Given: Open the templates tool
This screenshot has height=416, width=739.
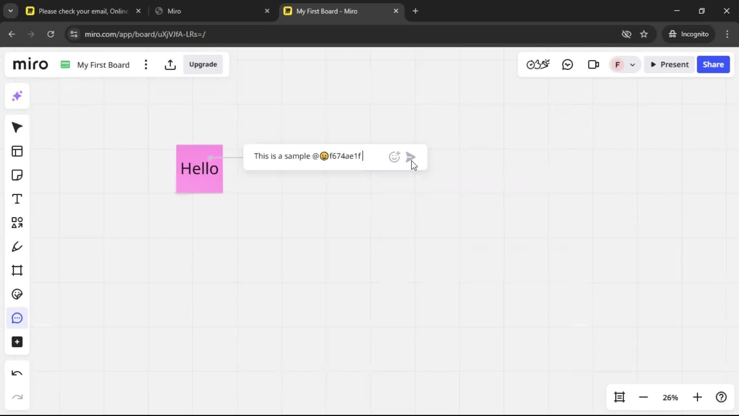Looking at the screenshot, I should 17,151.
